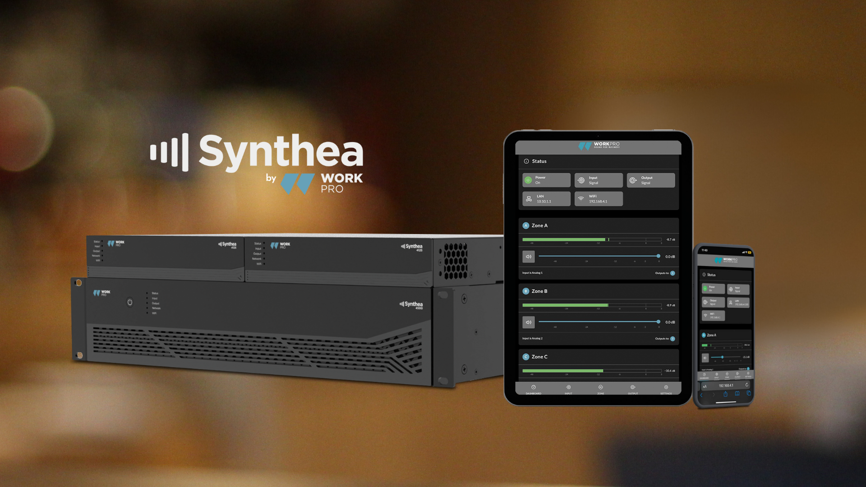This screenshot has height=487, width=866.
Task: Open Dashboard tab in tablet bottom bar
Action: tap(533, 389)
